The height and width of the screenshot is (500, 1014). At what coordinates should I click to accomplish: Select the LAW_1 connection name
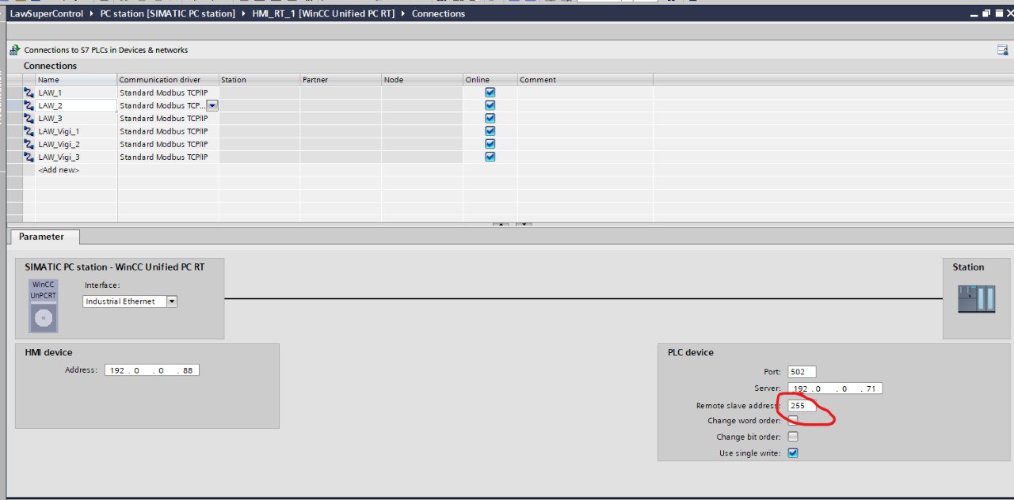click(x=76, y=93)
